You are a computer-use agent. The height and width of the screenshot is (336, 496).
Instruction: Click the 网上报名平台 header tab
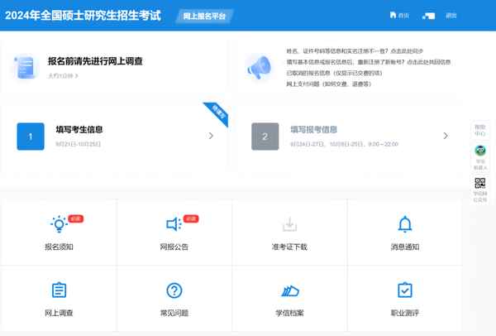click(x=204, y=17)
